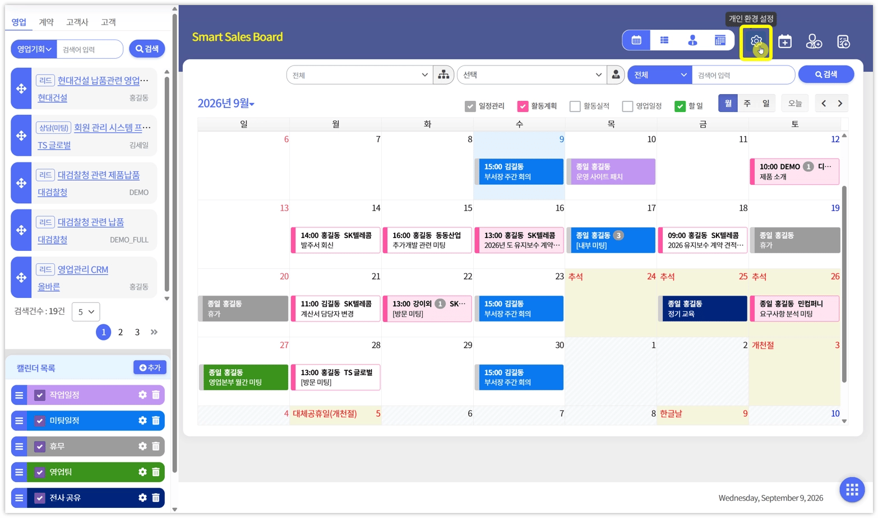
Task: Open the 15:00 김길동 event on the 9th
Action: pyautogui.click(x=520, y=171)
